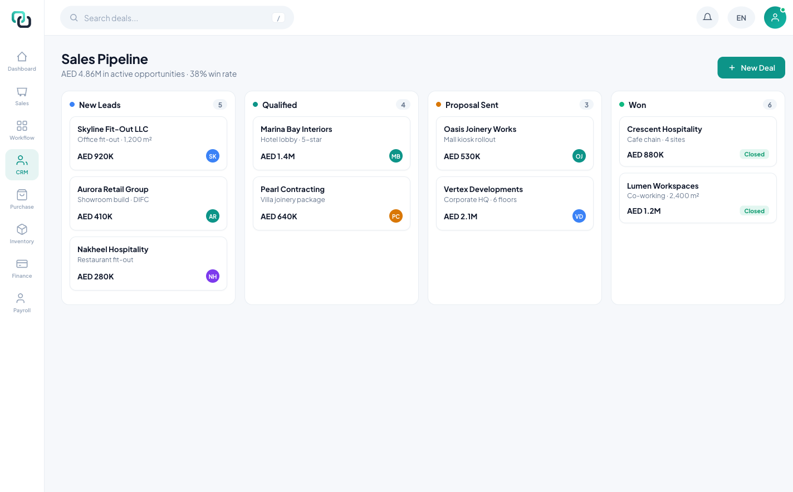Click the Sales Pipeline heading

point(105,59)
